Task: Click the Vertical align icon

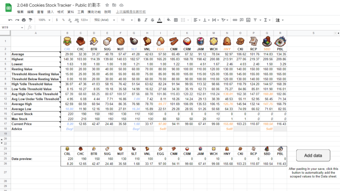Action: [x=205, y=20]
